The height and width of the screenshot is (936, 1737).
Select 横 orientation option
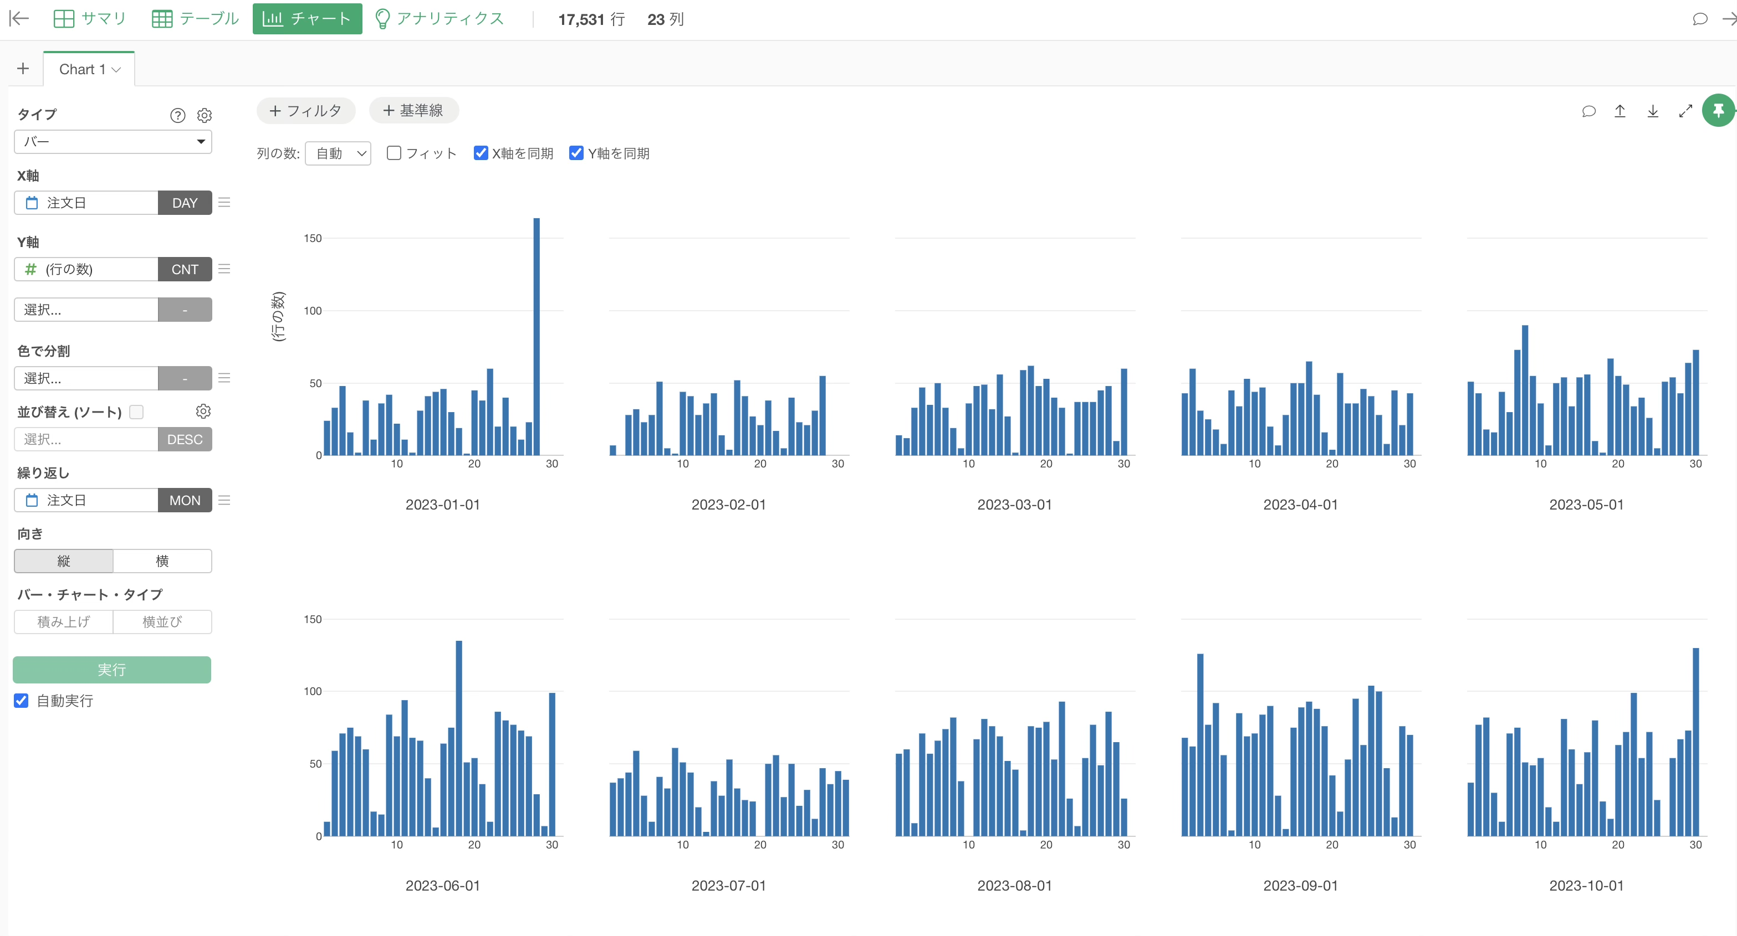pos(162,560)
